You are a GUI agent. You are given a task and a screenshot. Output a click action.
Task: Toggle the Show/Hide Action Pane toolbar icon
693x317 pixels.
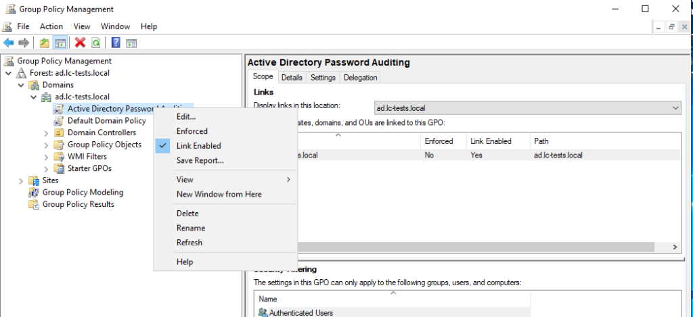[x=131, y=43]
